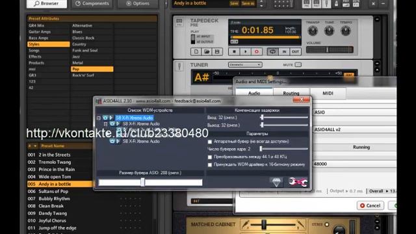Click Save as for the preset
The width and height of the screenshot is (416, 234).
point(248,3)
